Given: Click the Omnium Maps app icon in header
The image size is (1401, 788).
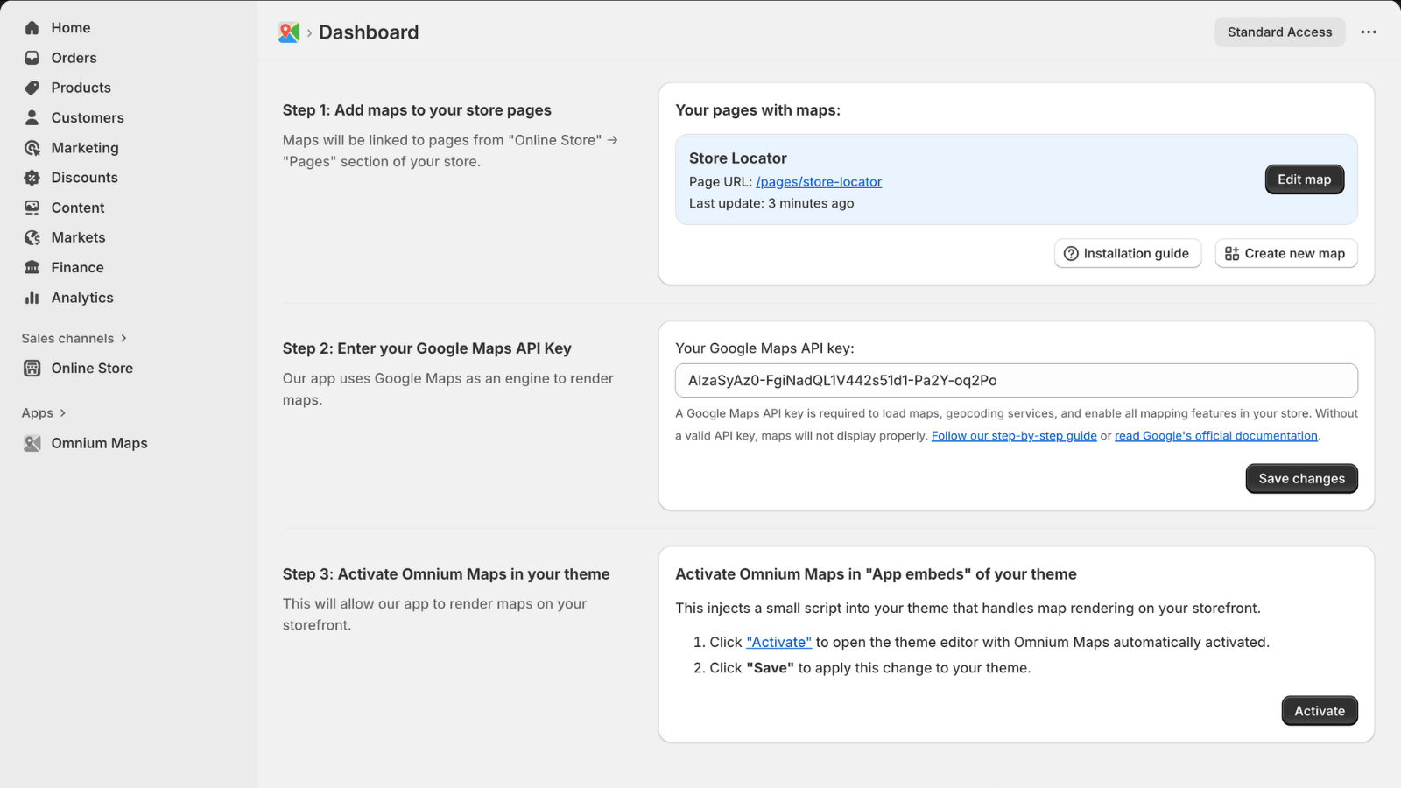Looking at the screenshot, I should pyautogui.click(x=289, y=32).
